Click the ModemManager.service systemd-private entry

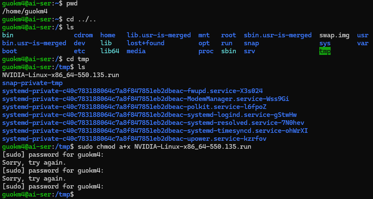pyautogui.click(x=146, y=99)
